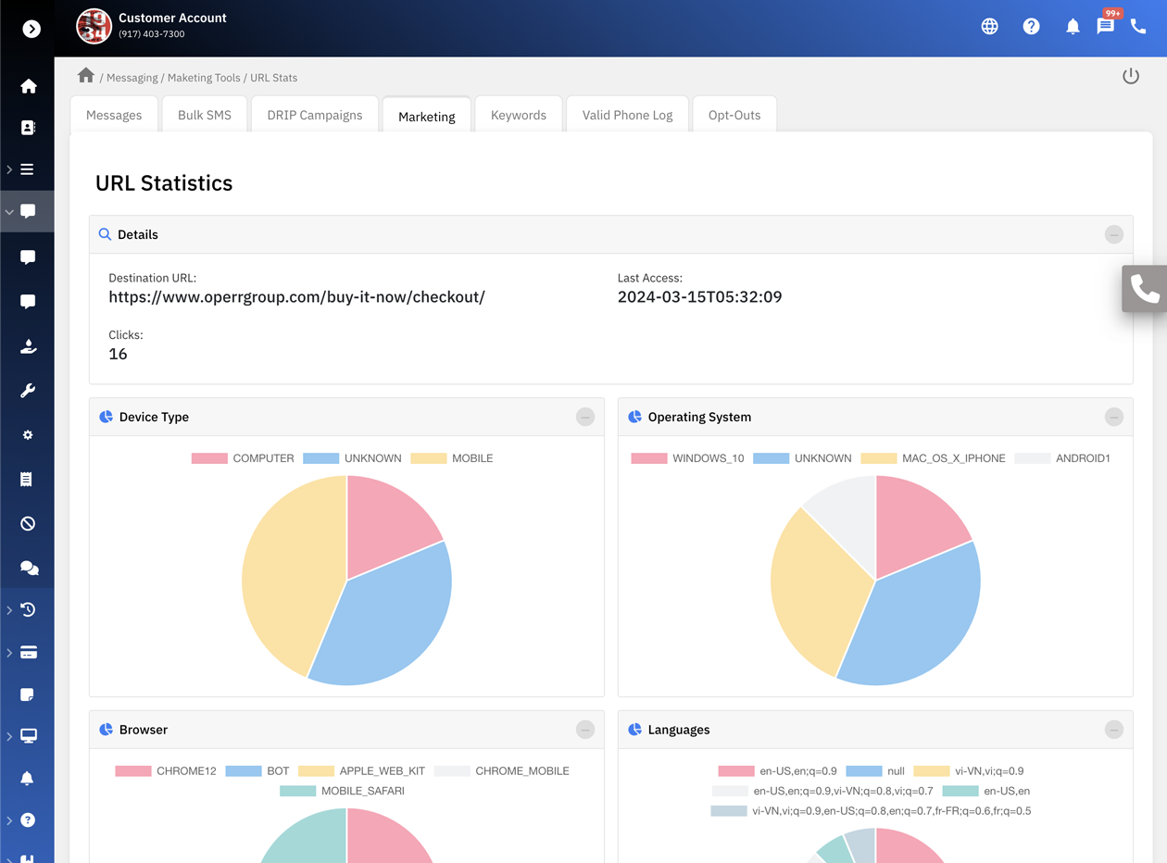Open the small gear settings sidebar icon

pos(28,435)
